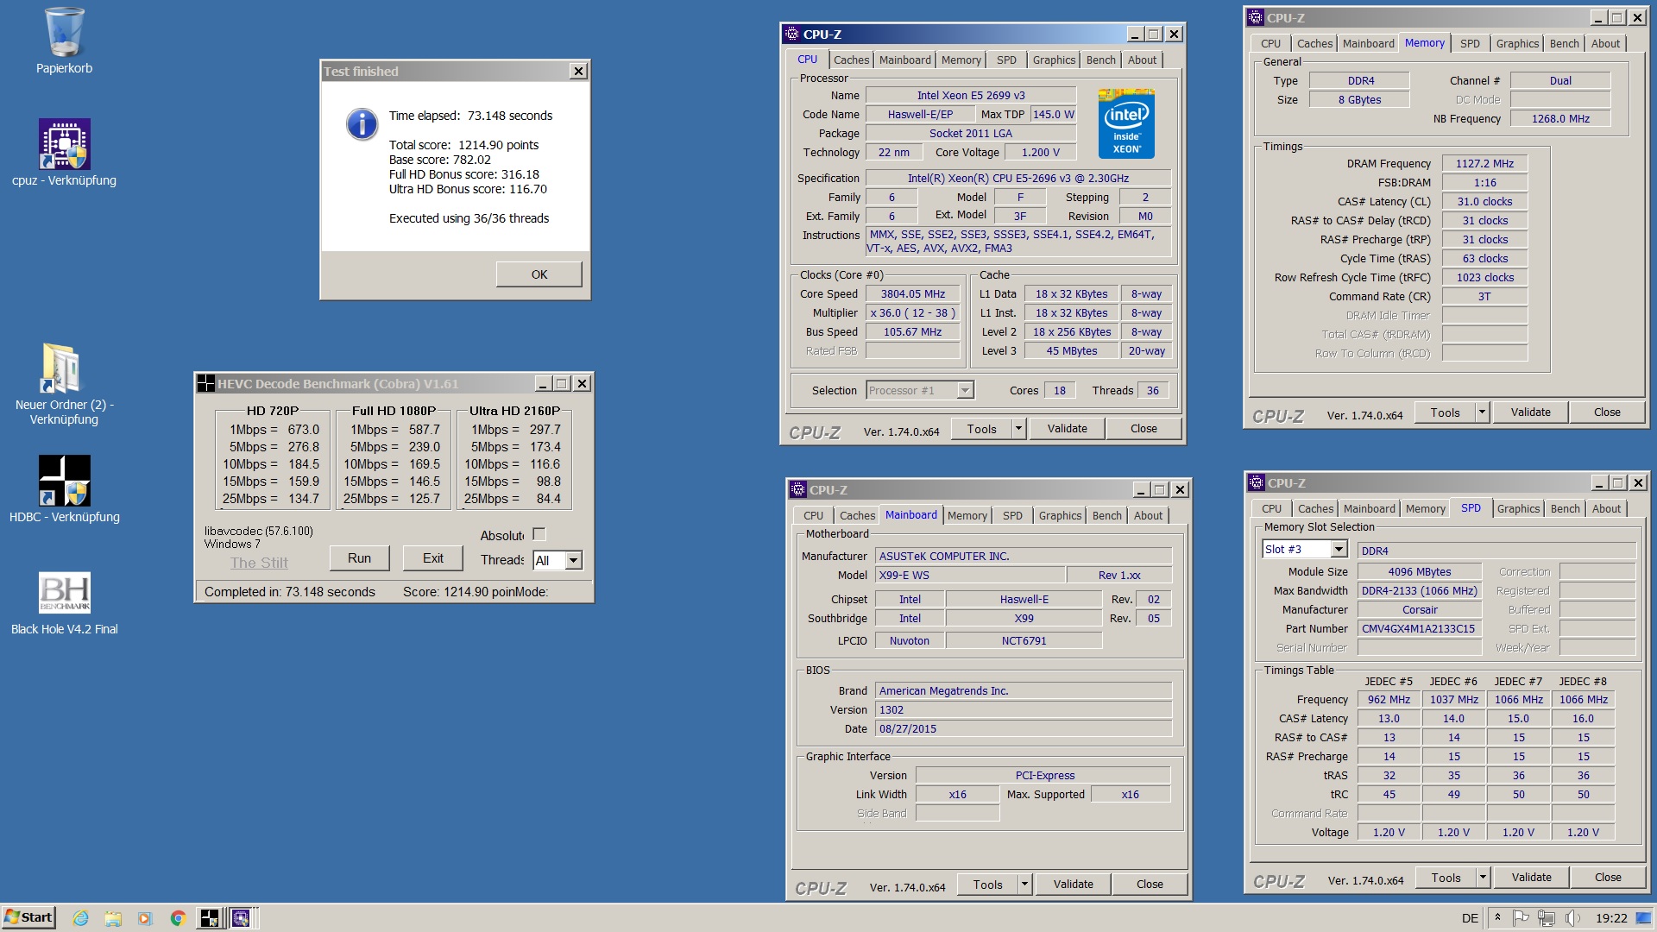1657x932 pixels.
Task: Open The Stilt link in HEVC Benchmark
Action: (x=259, y=563)
